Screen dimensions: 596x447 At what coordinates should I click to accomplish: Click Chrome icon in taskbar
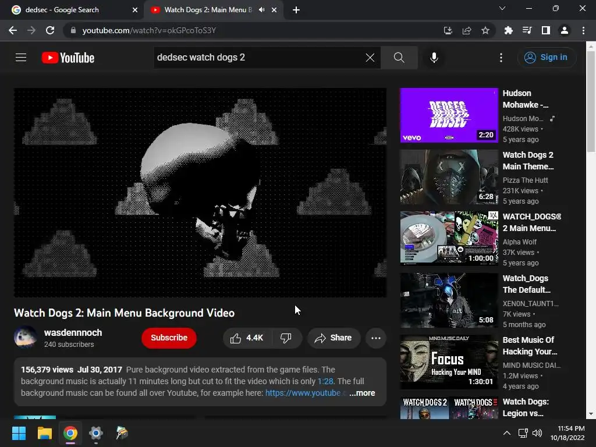[70, 433]
